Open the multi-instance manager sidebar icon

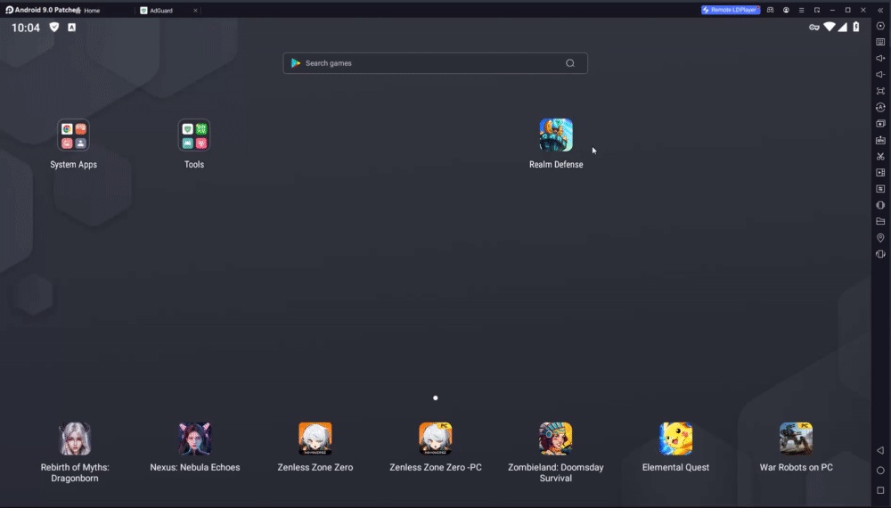click(880, 123)
